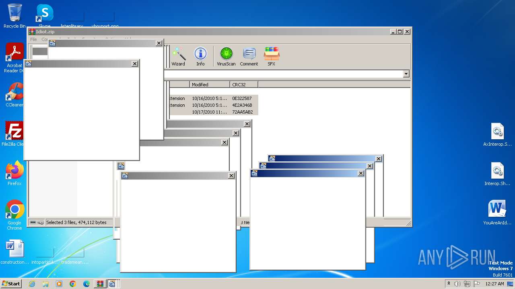Click the network tray icon
The width and height of the screenshot is (515, 289).
pos(467,284)
